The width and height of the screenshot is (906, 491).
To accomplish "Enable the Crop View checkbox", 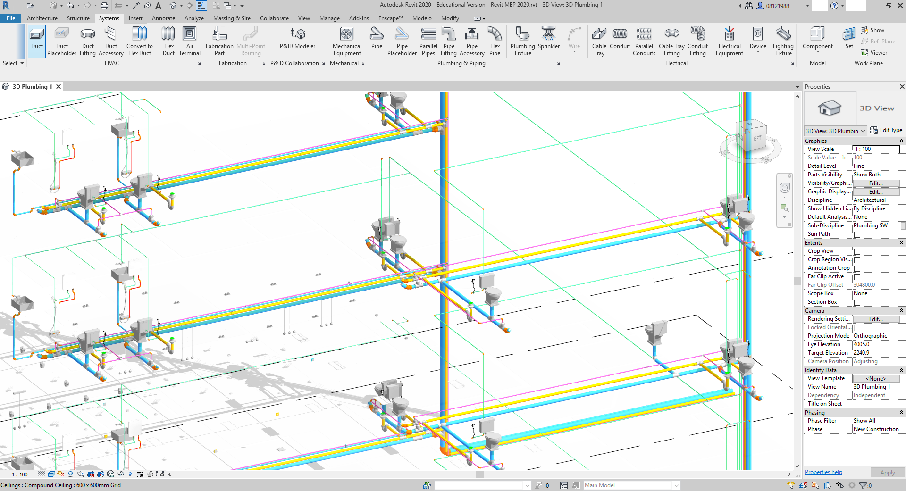I will pyautogui.click(x=857, y=251).
